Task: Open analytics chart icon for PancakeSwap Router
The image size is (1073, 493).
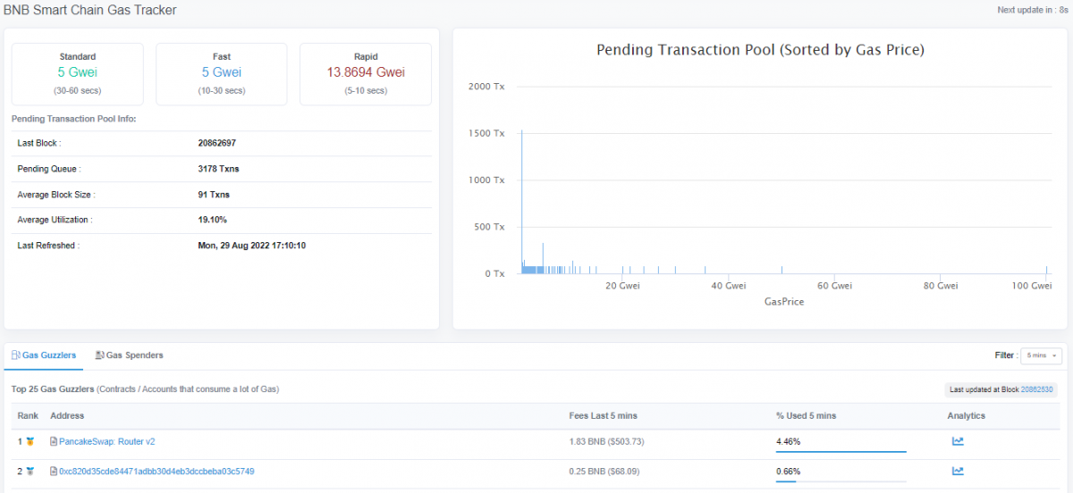Action: click(x=958, y=441)
